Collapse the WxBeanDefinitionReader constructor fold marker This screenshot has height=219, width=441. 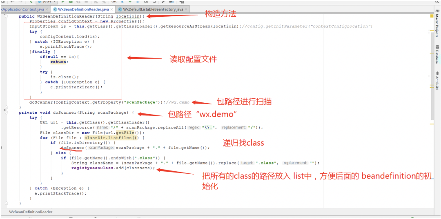[6, 16]
